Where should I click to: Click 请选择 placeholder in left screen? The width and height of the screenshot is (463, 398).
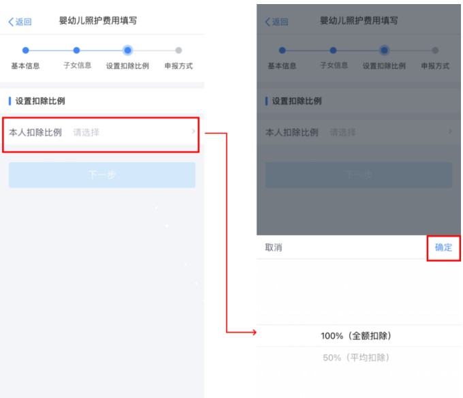(x=86, y=132)
